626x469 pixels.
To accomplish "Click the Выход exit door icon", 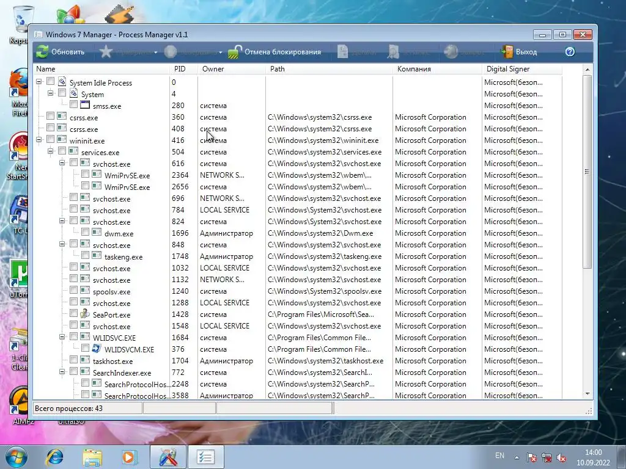I will 507,52.
